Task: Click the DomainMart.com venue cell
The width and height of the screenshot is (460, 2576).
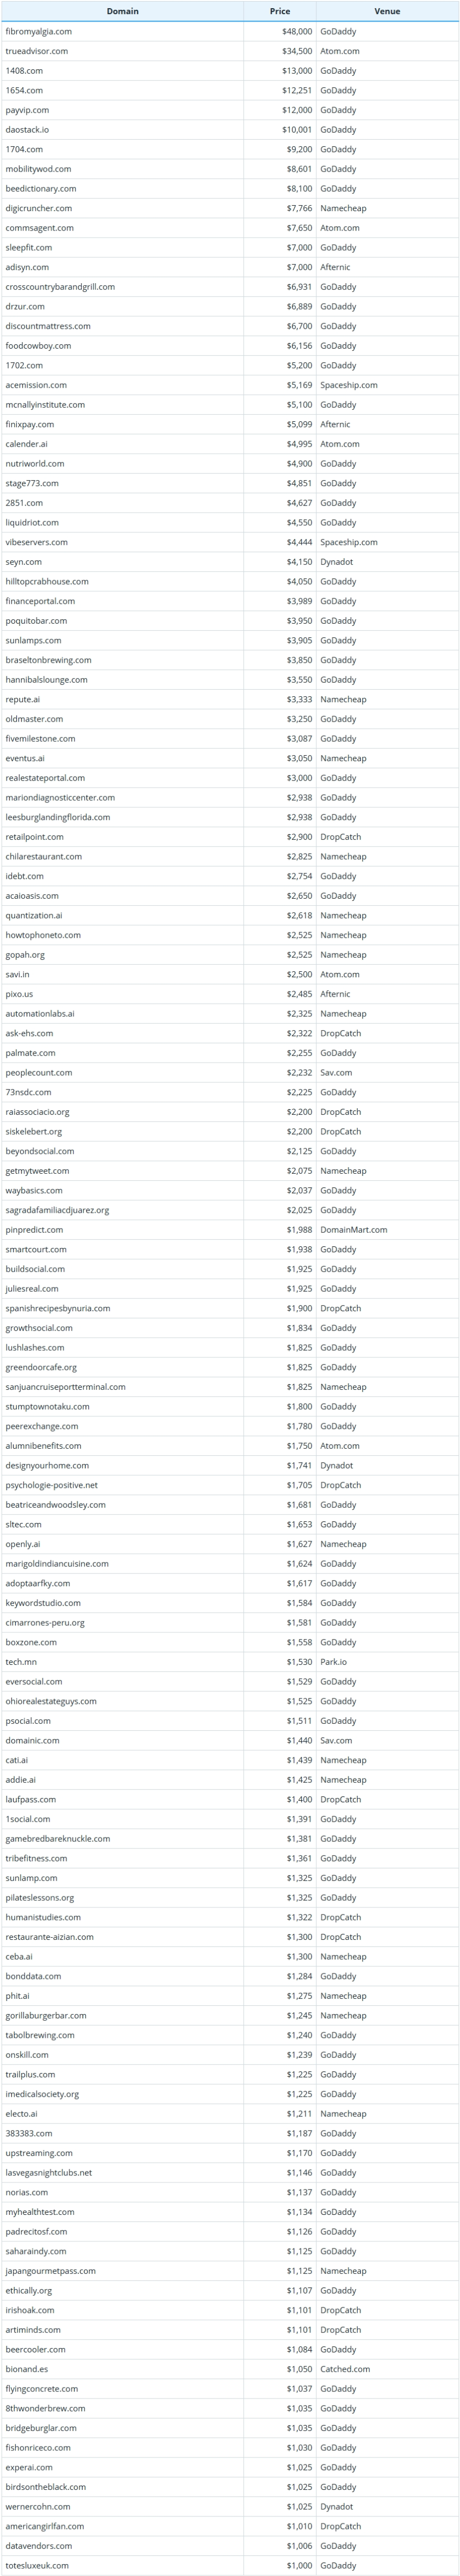Action: (354, 1230)
